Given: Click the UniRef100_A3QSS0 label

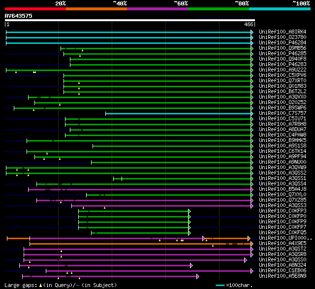Looking at the screenshot, I should [x=283, y=260].
